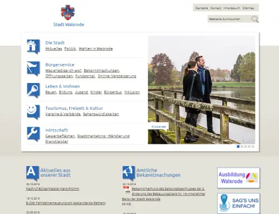The image size is (279, 214).
Task: Open the Inklusion link
Action: pos(132,92)
